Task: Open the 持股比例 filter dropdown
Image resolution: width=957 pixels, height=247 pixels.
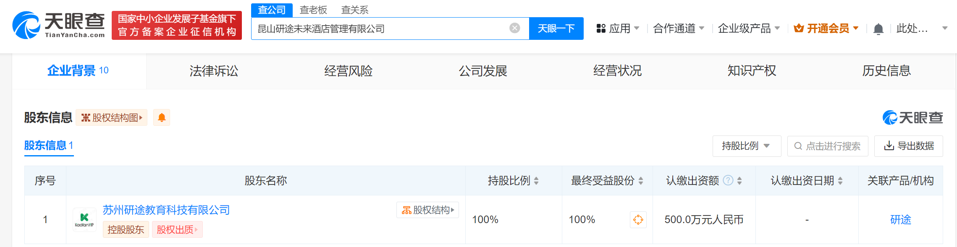Action: pos(746,146)
